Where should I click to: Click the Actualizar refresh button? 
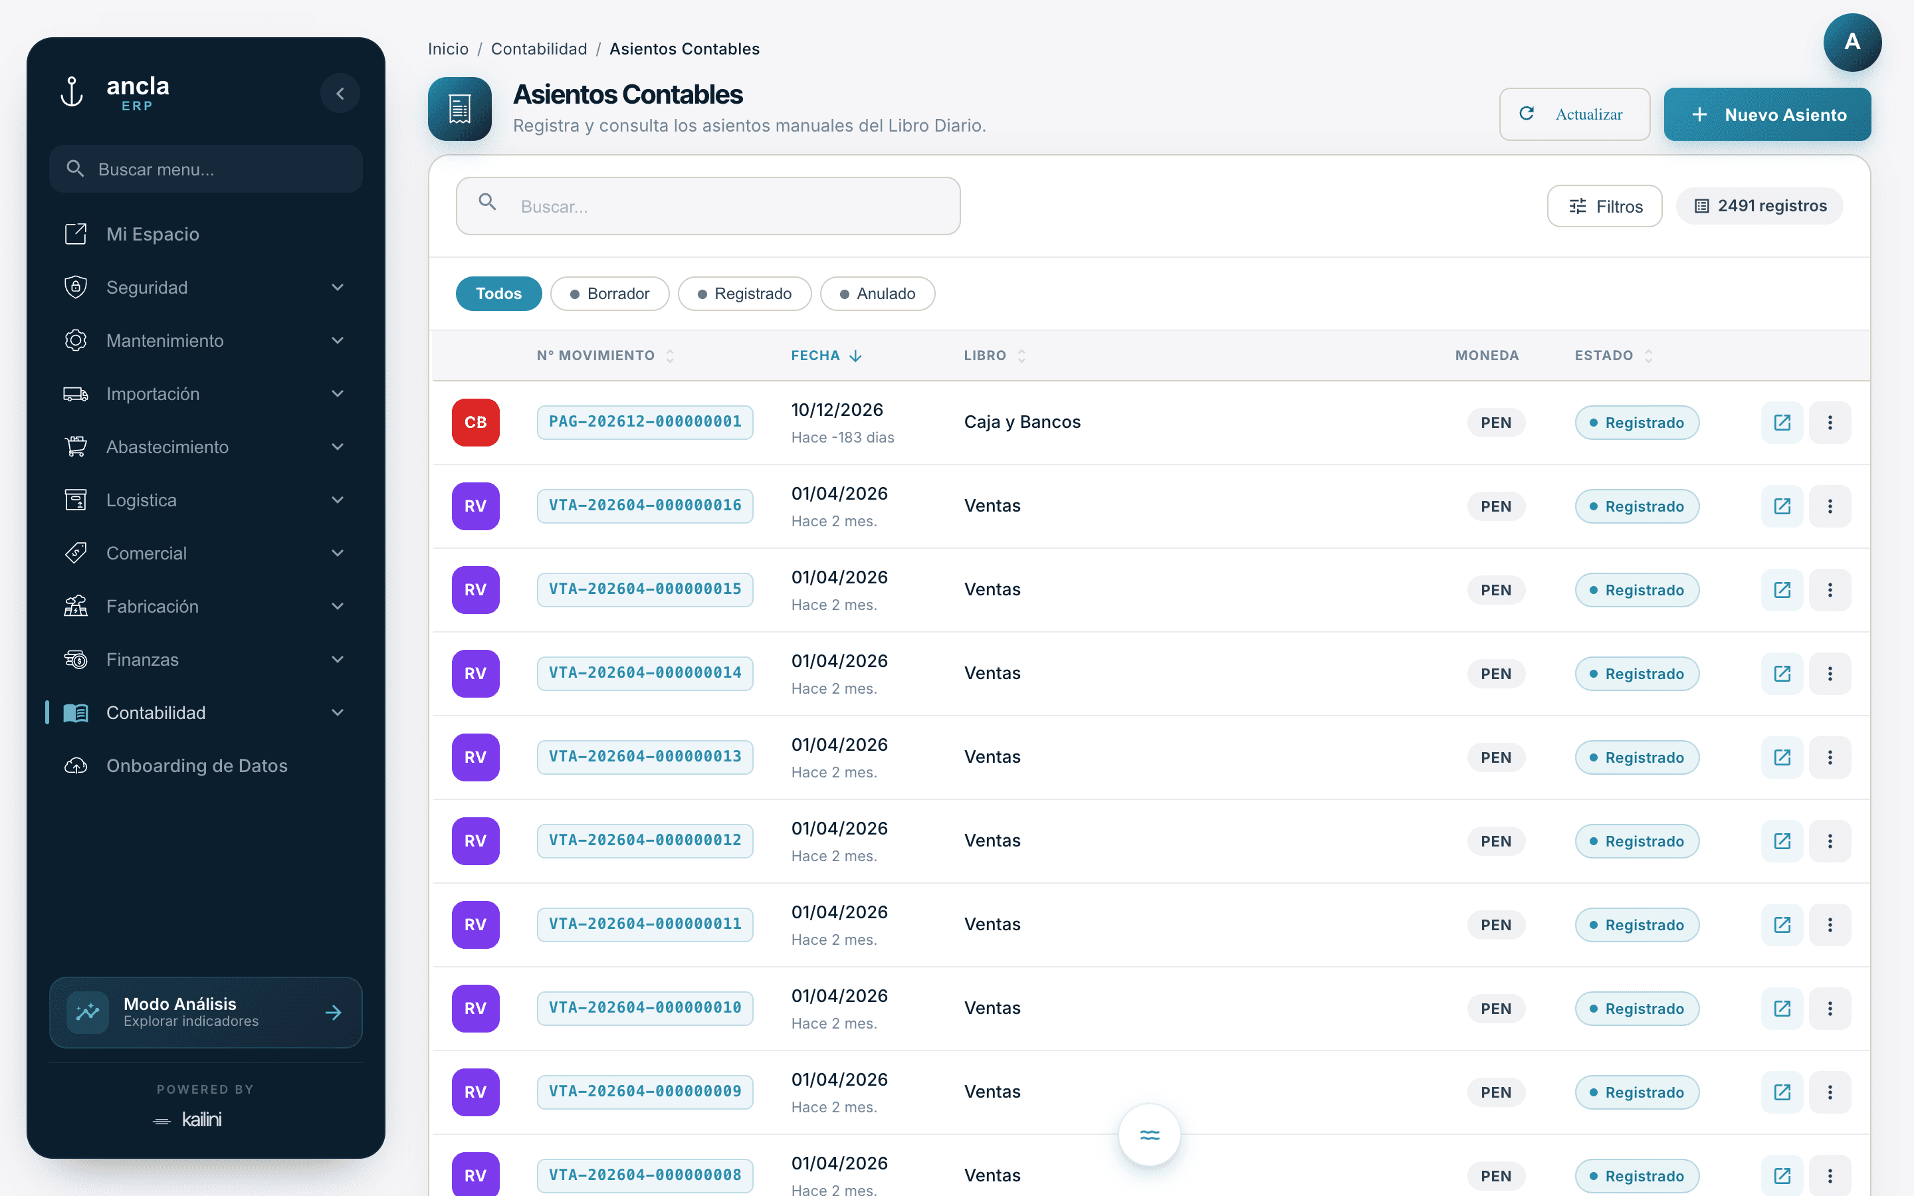point(1574,114)
